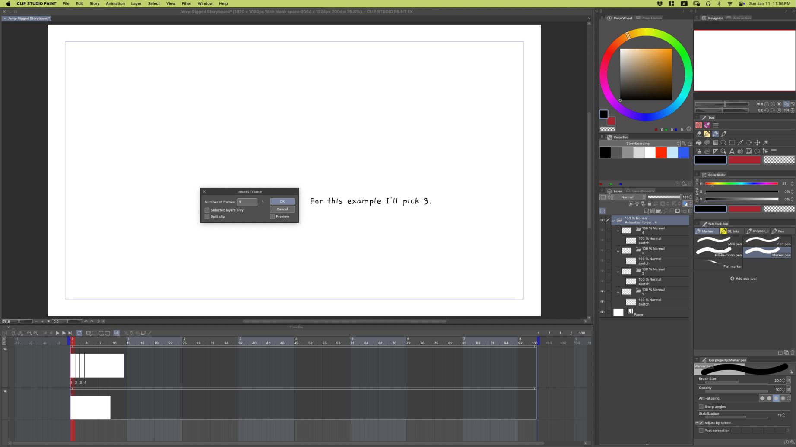Choose the Text tool

coord(732,151)
